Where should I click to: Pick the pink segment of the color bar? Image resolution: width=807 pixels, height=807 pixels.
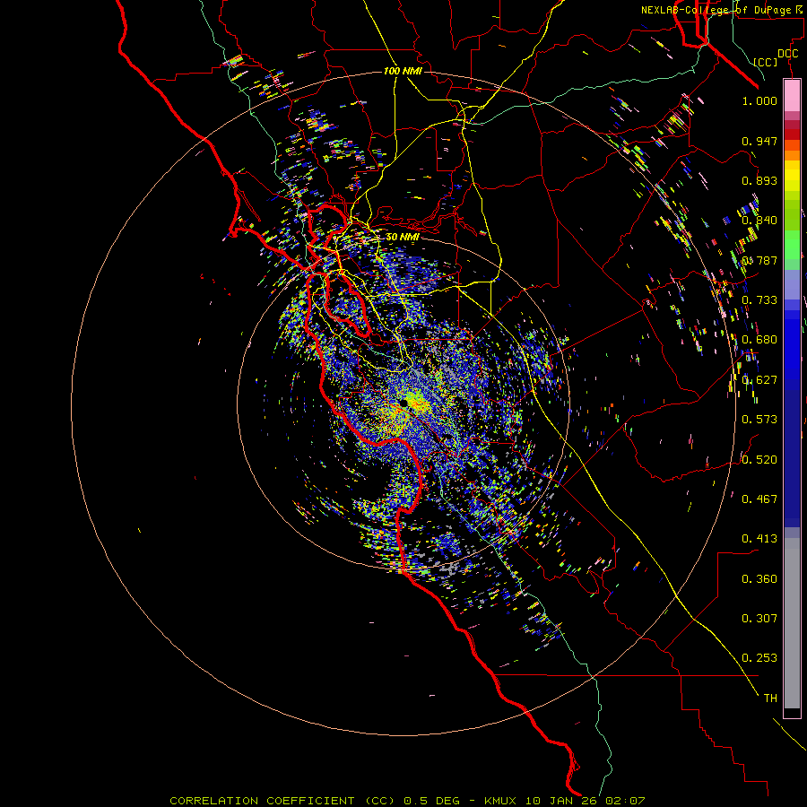(x=792, y=95)
